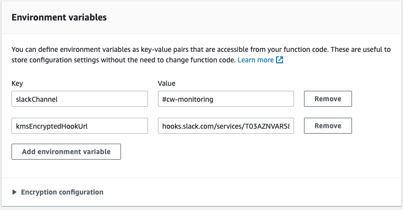Click the Key column label
Viewport: 403px width, 210px height.
(x=17, y=84)
